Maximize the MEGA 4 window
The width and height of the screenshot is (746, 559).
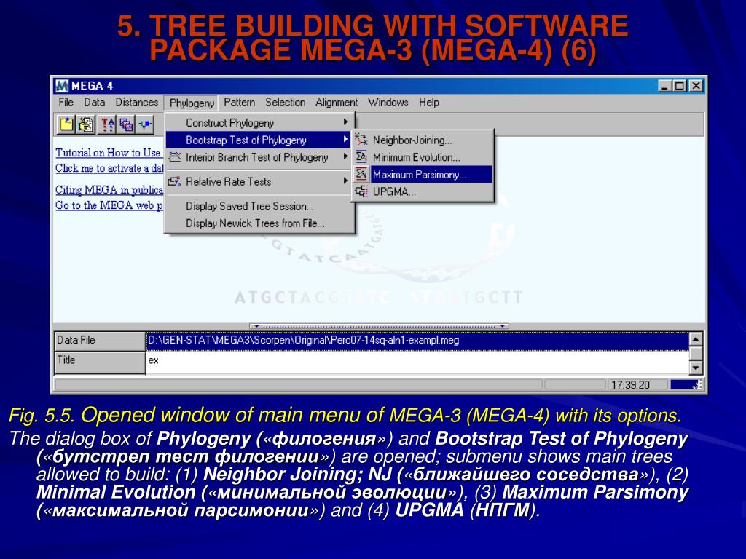point(680,86)
